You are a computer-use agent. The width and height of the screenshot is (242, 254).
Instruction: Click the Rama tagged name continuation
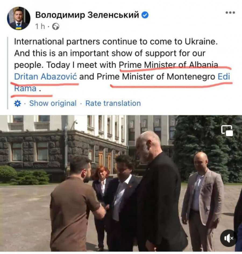tap(25, 88)
